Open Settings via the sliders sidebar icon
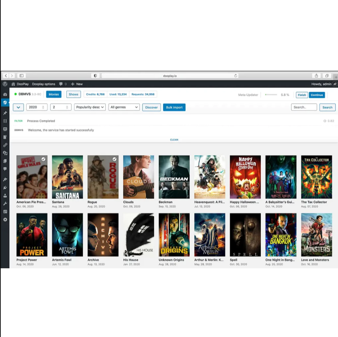338x337 pixels. click(x=5, y=211)
